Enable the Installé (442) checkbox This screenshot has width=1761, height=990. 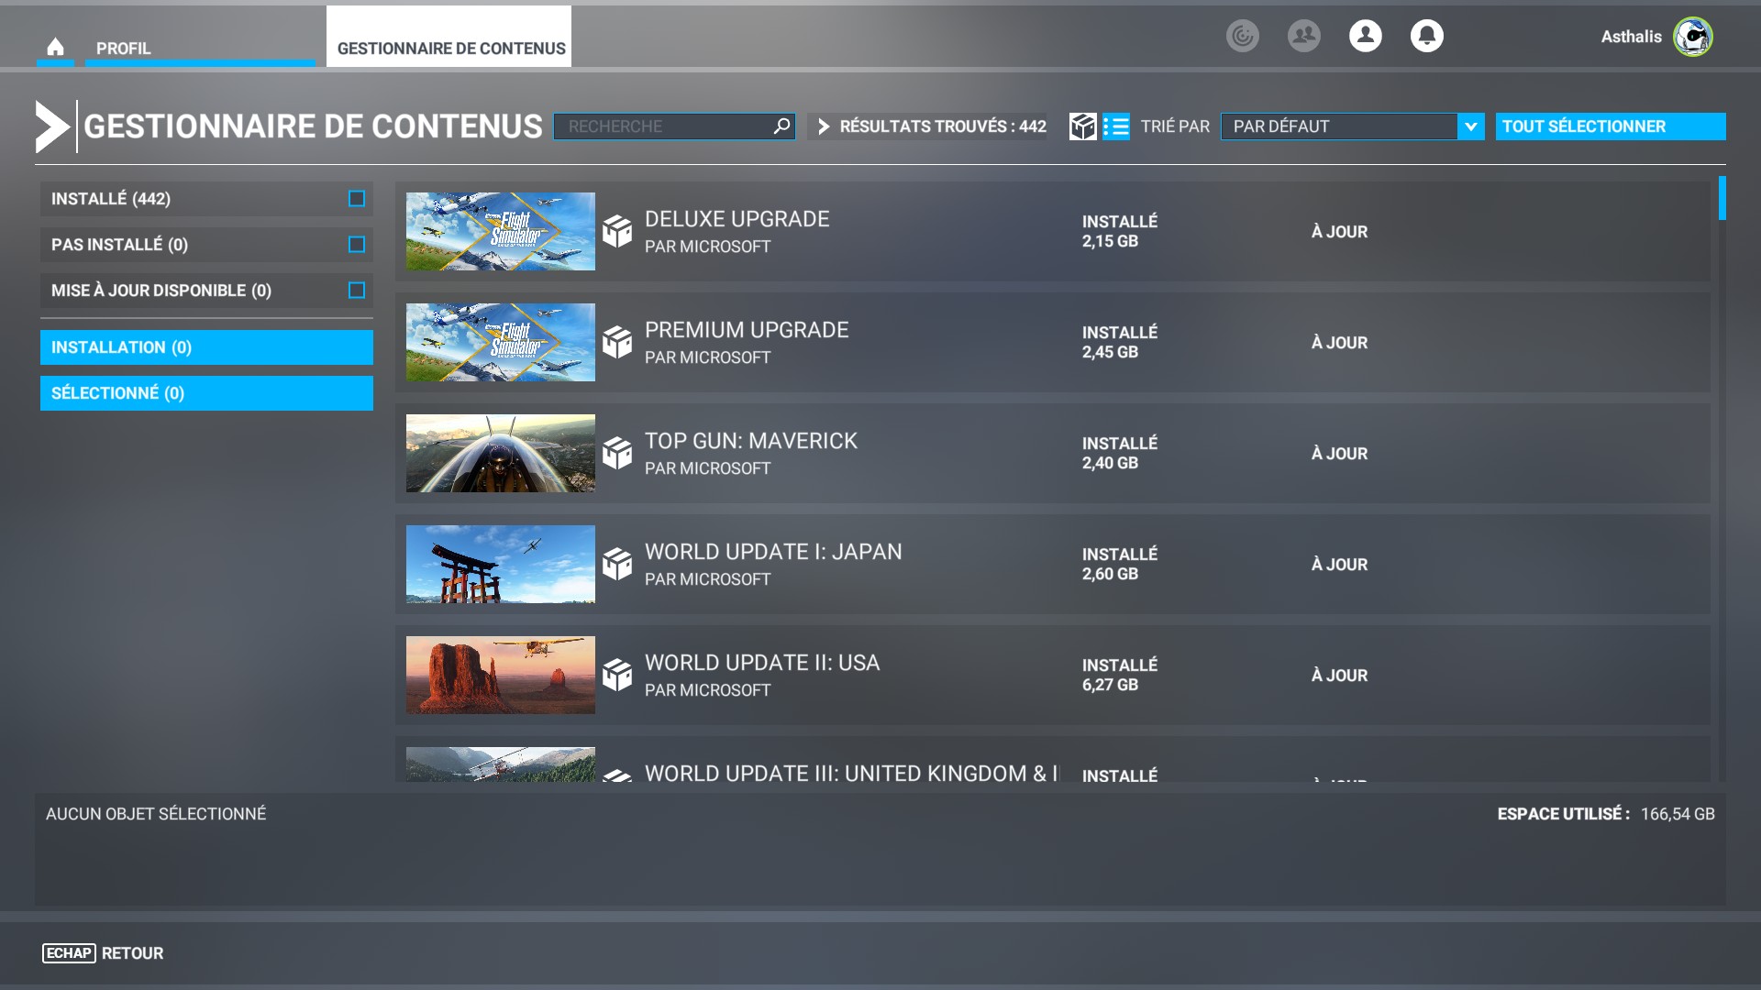357,199
